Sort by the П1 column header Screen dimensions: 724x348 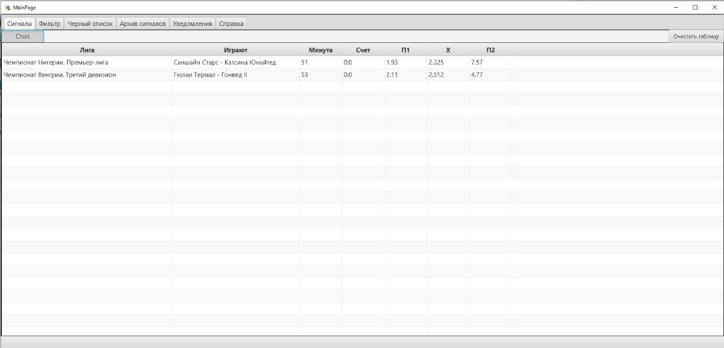click(x=405, y=50)
